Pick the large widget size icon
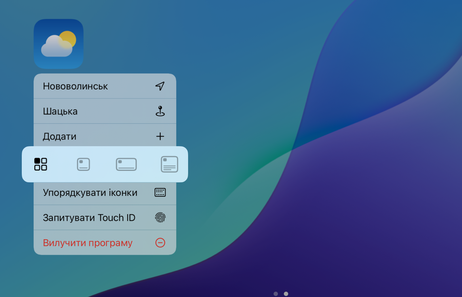 [x=169, y=164]
